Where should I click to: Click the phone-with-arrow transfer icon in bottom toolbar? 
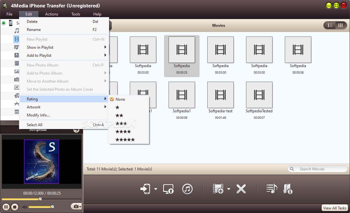pyautogui.click(x=145, y=189)
